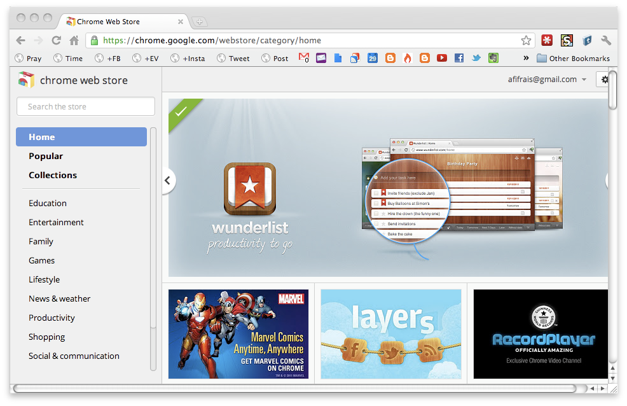Browse the Productivity category
The image size is (627, 406).
tap(52, 318)
